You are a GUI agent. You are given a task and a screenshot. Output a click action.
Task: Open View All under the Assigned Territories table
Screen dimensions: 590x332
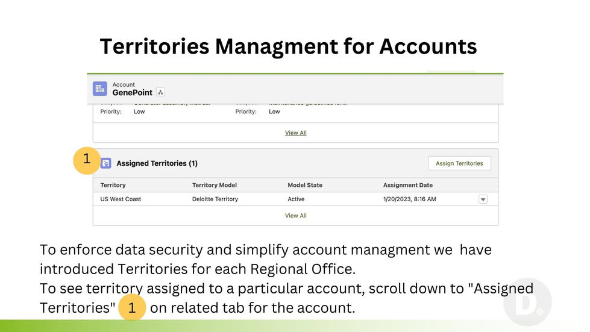295,216
